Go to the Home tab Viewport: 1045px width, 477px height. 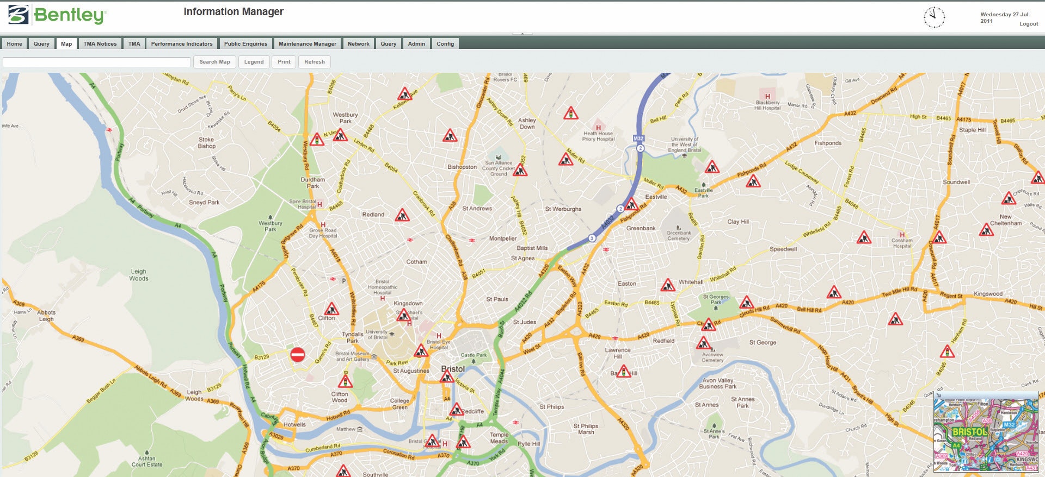coord(15,44)
